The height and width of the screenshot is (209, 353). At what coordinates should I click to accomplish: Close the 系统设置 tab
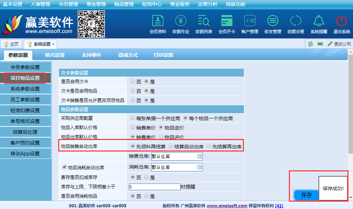tap(53, 44)
